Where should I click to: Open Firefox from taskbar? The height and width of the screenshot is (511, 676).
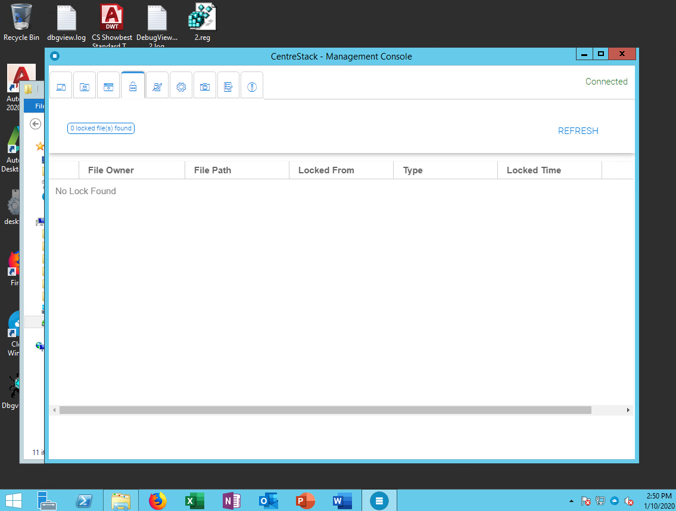(158, 501)
